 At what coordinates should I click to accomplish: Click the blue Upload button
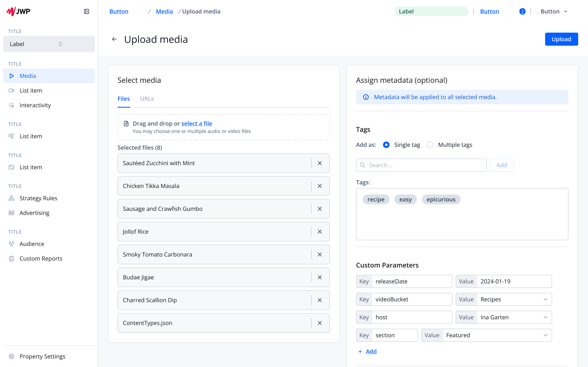[561, 39]
